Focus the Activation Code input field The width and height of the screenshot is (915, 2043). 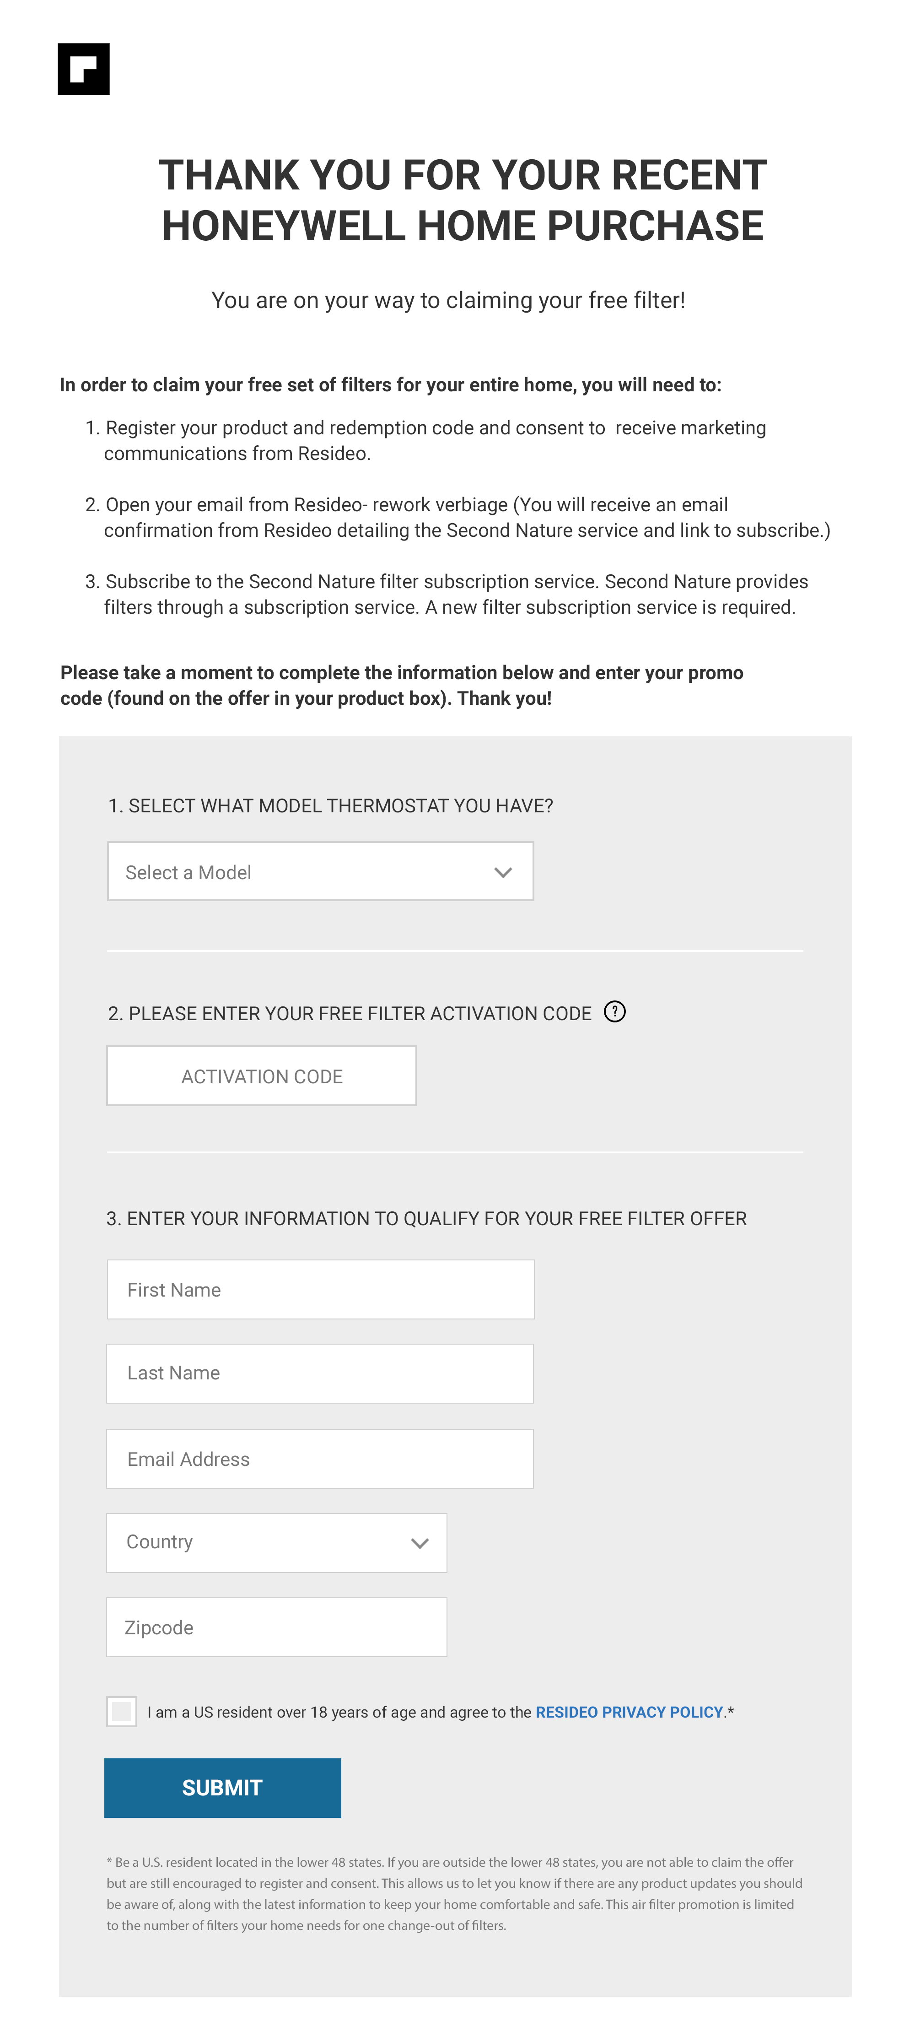[x=262, y=1076]
